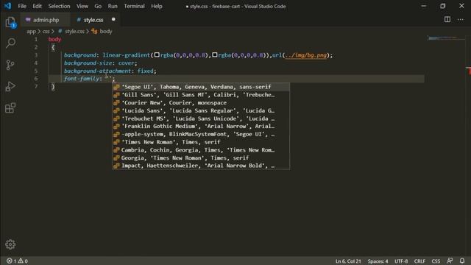
Task: Select the Cambria, Cochin font suggestion
Action: pyautogui.click(x=201, y=150)
